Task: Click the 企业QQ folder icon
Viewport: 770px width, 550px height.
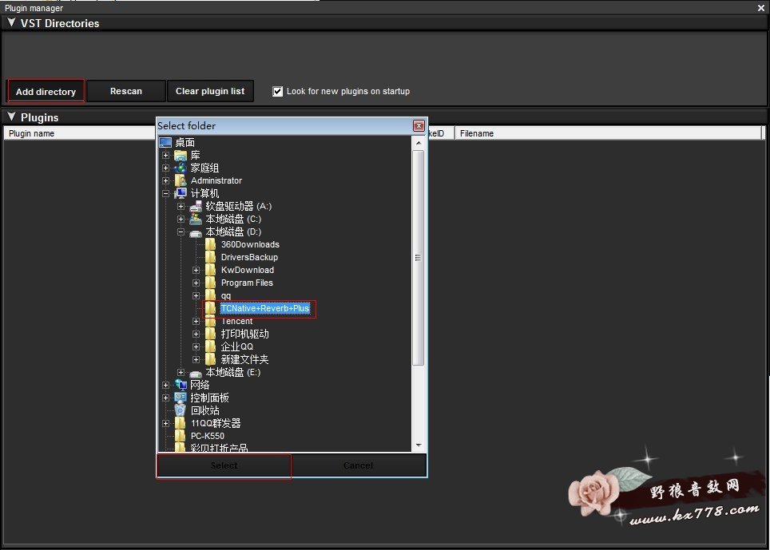Action: (210, 346)
